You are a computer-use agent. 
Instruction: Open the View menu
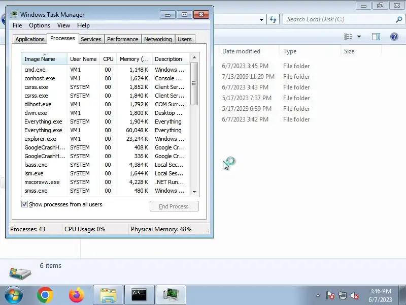[64, 25]
